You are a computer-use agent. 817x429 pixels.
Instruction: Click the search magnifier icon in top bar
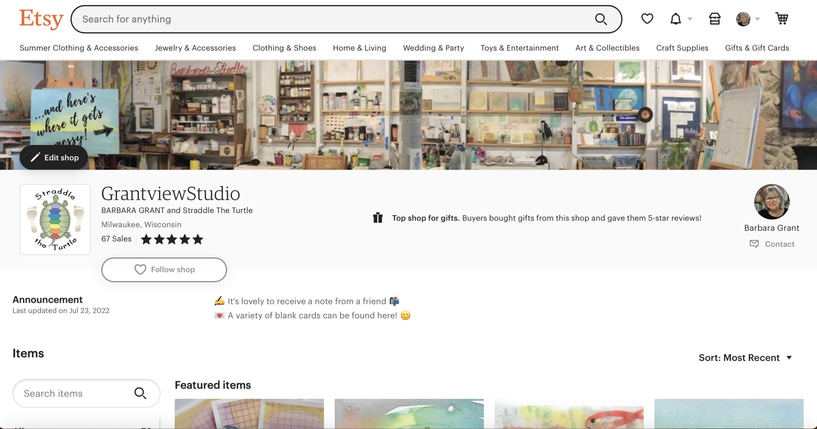click(x=601, y=19)
